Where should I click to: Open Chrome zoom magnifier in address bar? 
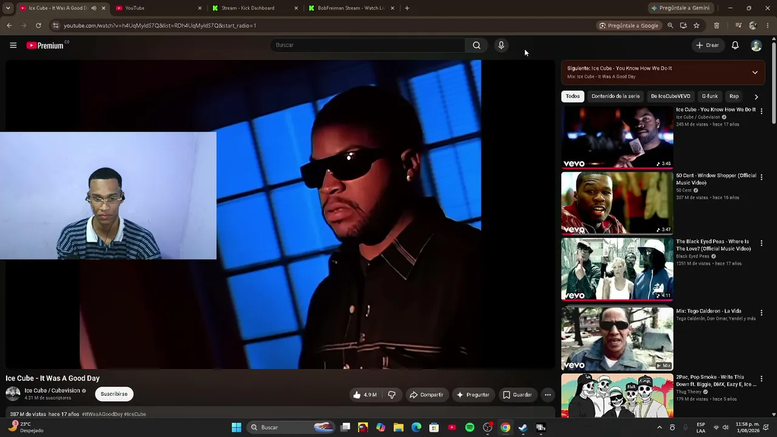[670, 25]
